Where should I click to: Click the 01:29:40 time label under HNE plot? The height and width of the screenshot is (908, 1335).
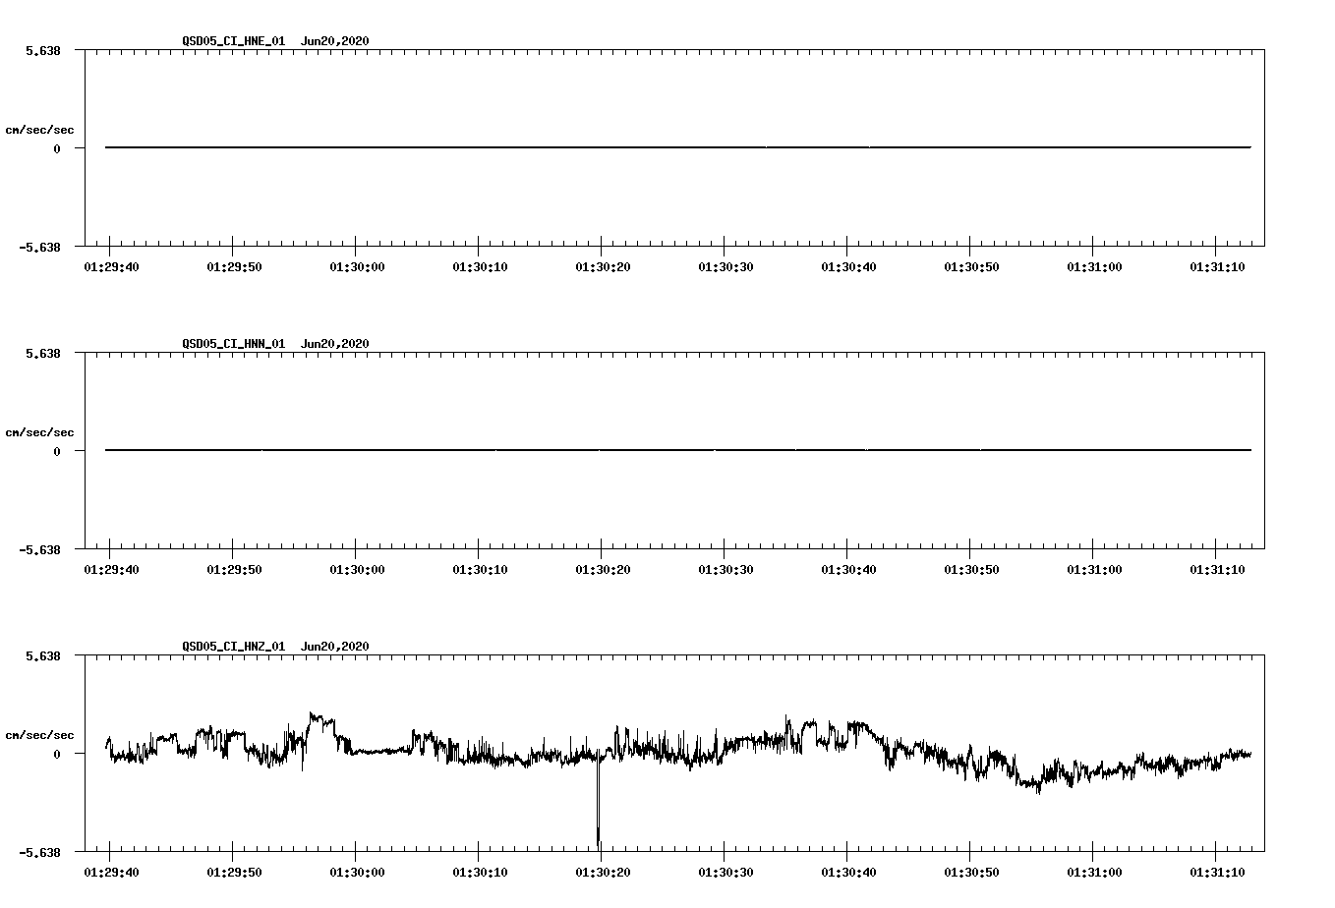point(110,266)
